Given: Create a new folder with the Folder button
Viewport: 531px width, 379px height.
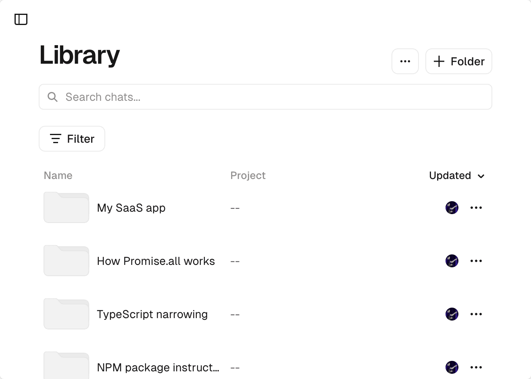Looking at the screenshot, I should click(458, 61).
